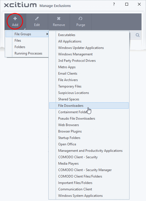Select the COMODO Client - Security entry

click(x=89, y=157)
